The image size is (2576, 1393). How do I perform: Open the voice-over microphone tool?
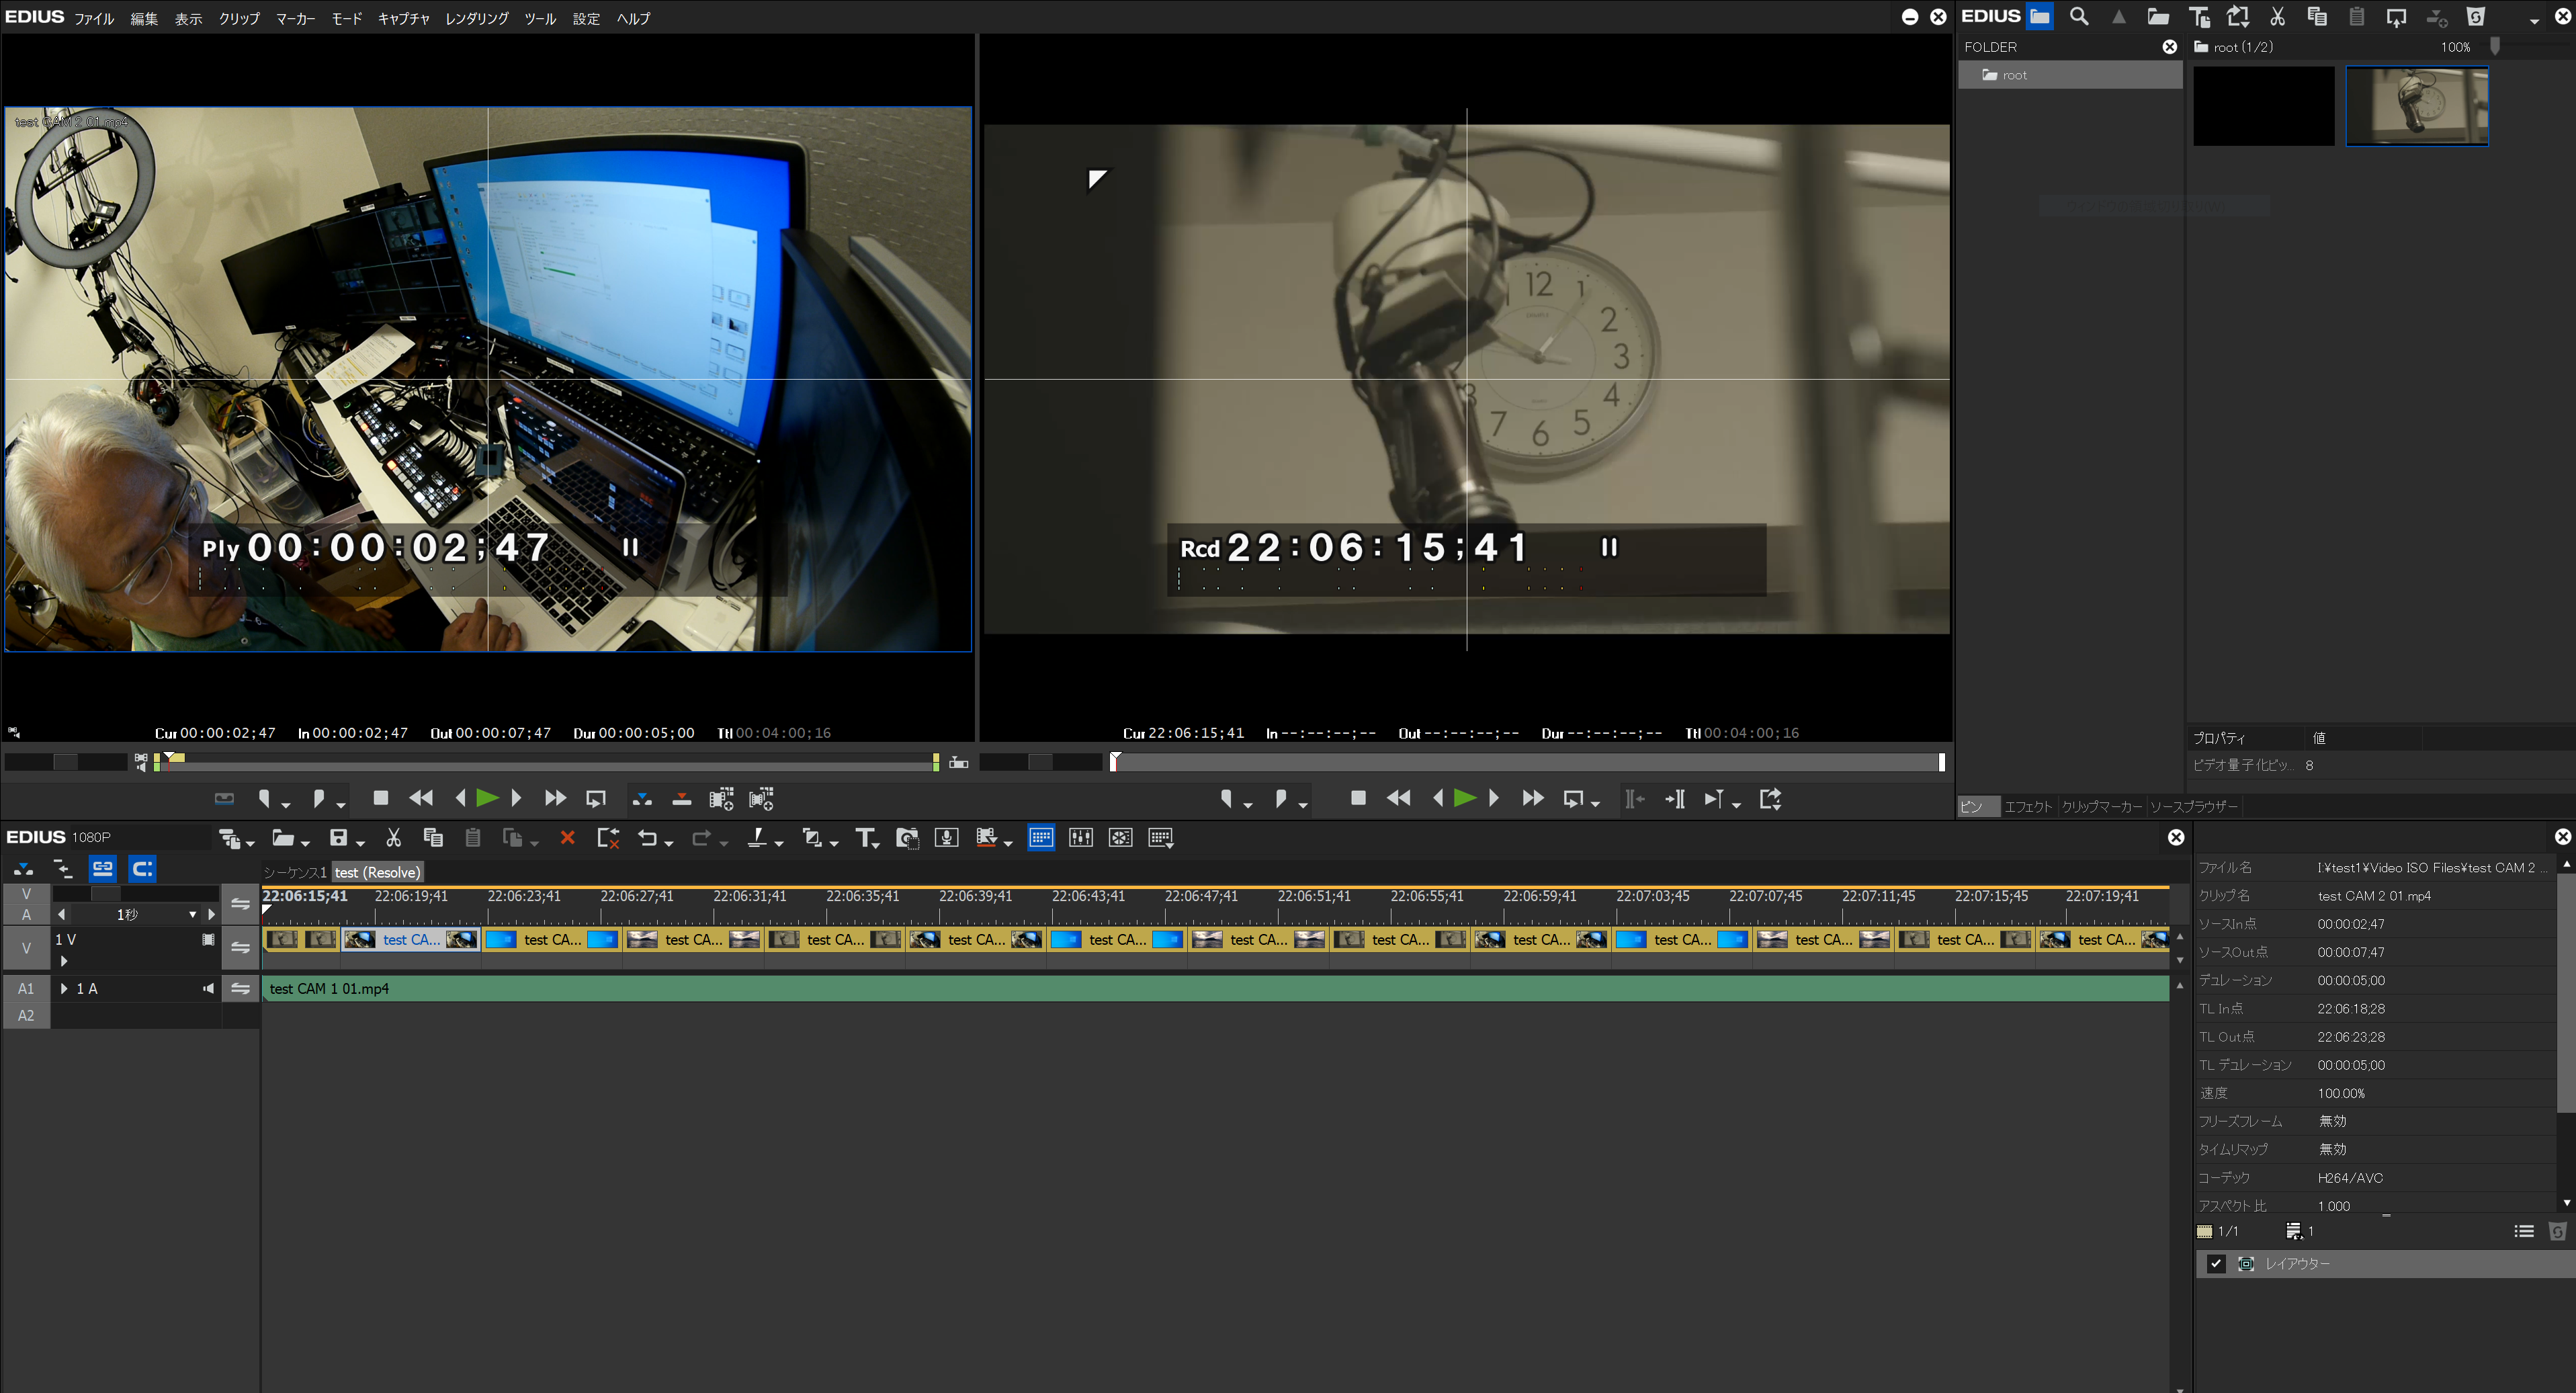pyautogui.click(x=946, y=838)
